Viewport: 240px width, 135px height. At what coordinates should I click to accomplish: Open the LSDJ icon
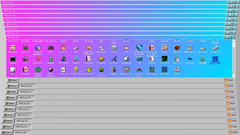(x=25, y=59)
